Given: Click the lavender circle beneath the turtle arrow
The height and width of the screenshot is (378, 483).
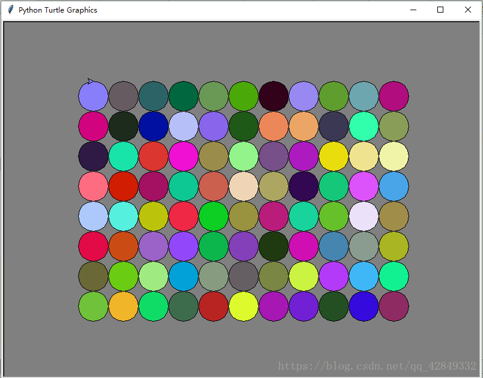Looking at the screenshot, I should (93, 96).
